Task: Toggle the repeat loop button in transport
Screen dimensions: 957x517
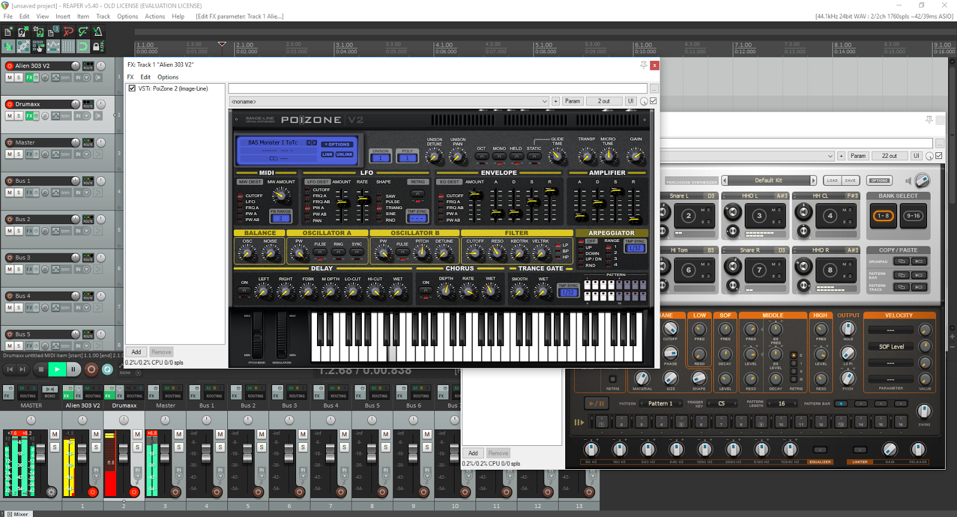Action: tap(108, 369)
